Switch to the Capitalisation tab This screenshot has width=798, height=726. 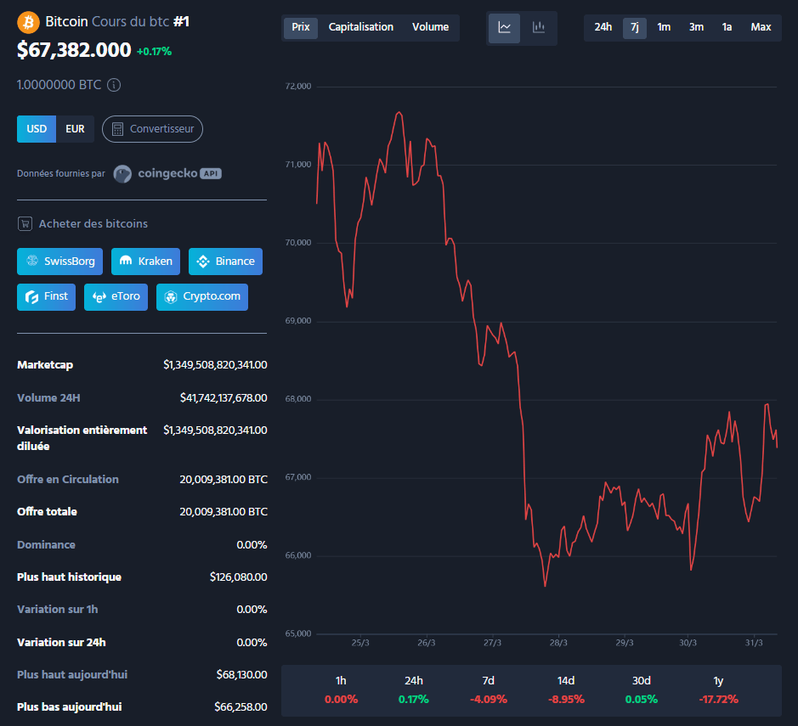[361, 27]
